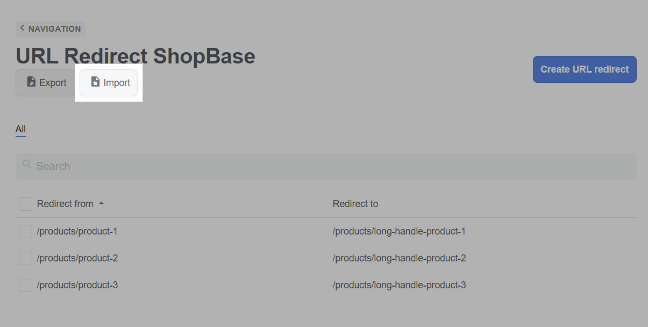The image size is (648, 327).
Task: Click the Create URL redirect button
Action: click(585, 69)
